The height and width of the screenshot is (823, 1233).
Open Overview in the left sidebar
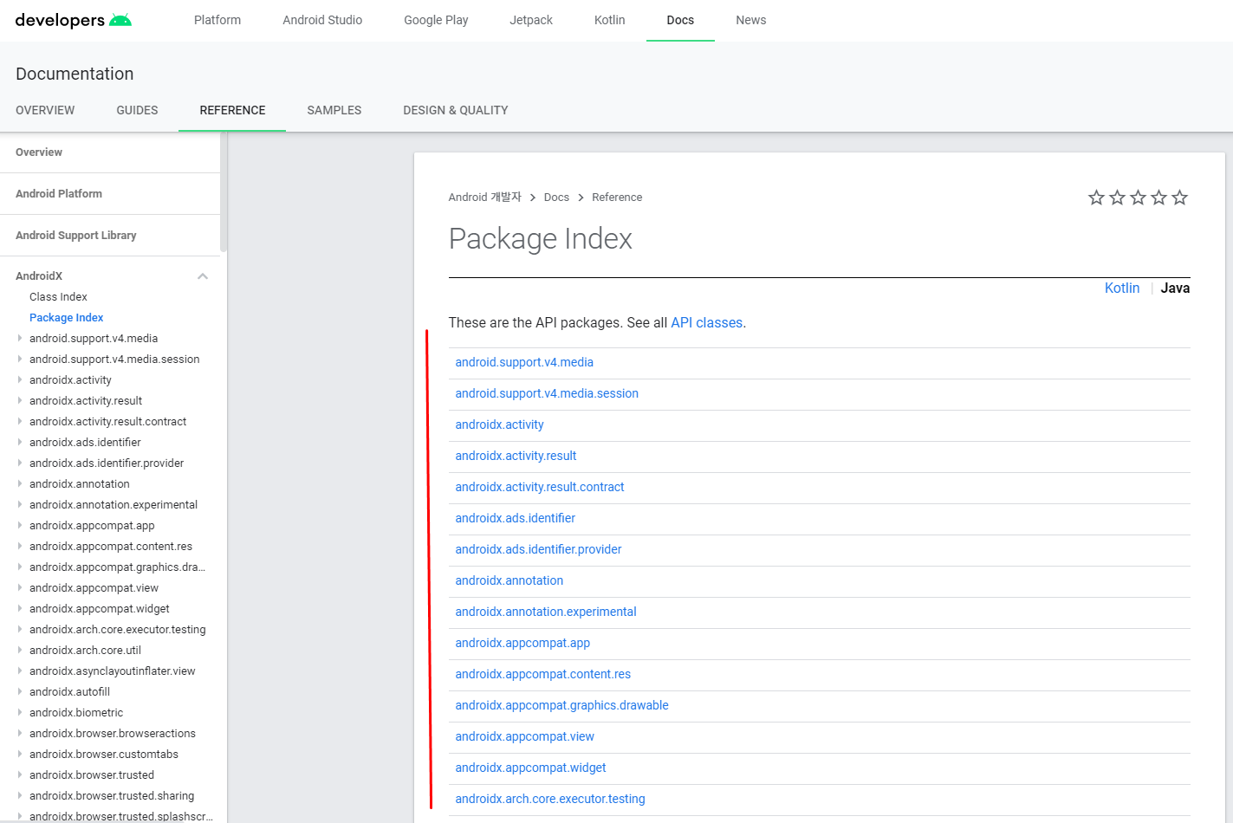point(39,152)
